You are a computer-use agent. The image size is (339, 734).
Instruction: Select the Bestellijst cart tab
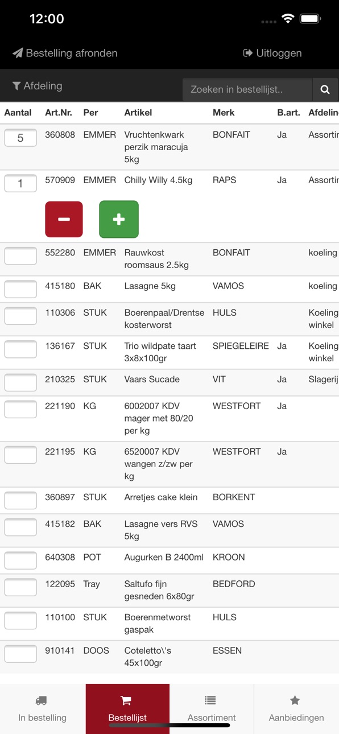127,709
